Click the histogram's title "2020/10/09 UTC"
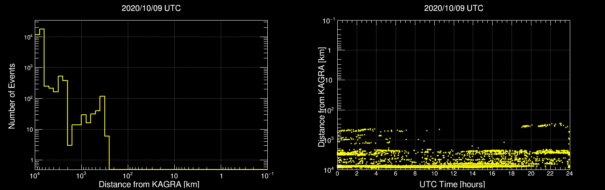Viewport: 605px width, 190px height. click(x=151, y=8)
